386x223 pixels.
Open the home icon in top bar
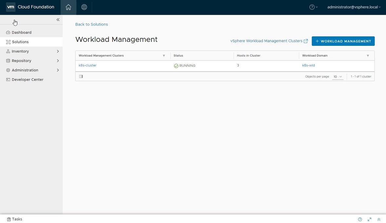pyautogui.click(x=68, y=8)
